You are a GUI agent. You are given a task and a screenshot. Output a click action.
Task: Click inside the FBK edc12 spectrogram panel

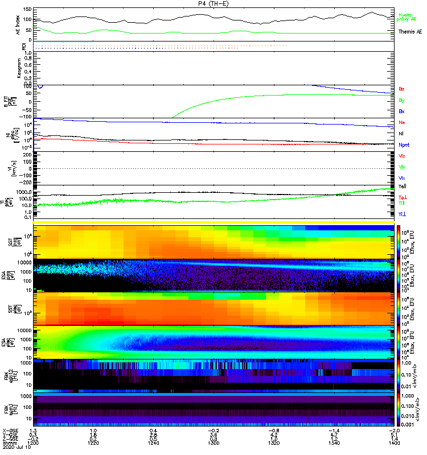[214, 376]
